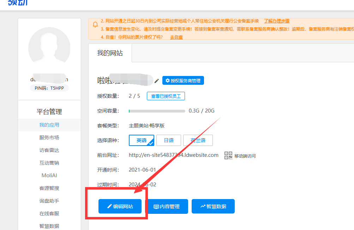Click the user avatar picture
The height and width of the screenshot is (230, 354).
(49, 48)
